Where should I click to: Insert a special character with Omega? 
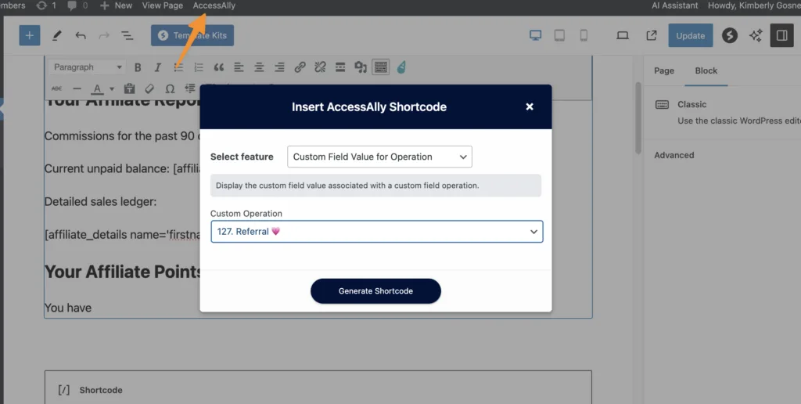click(170, 88)
